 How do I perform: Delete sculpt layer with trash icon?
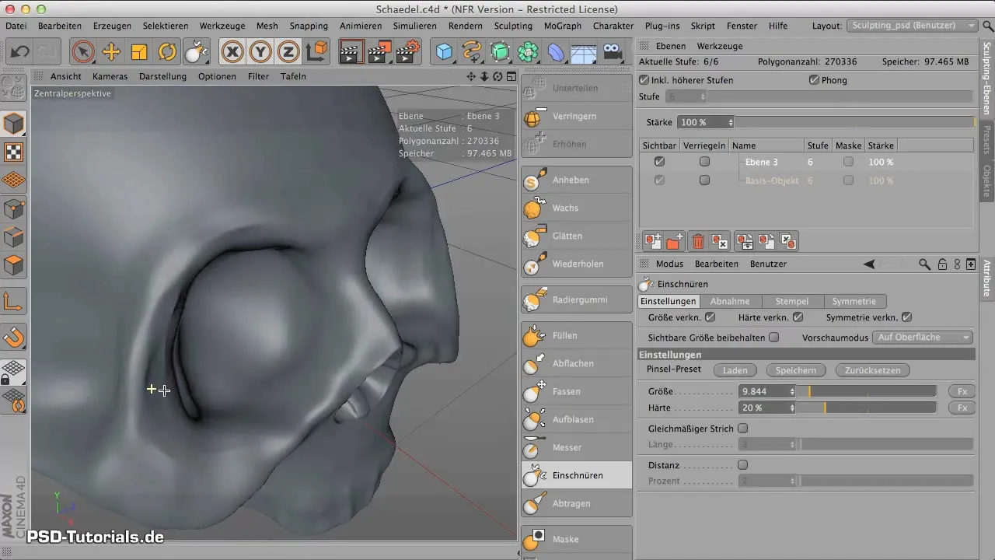pos(698,242)
